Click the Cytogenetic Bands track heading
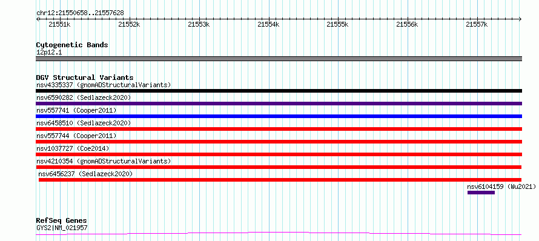The width and height of the screenshot is (539, 241). 72,45
